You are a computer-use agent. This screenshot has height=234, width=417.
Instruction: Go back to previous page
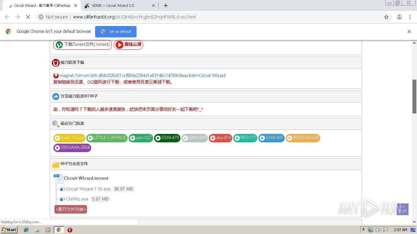(x=7, y=17)
